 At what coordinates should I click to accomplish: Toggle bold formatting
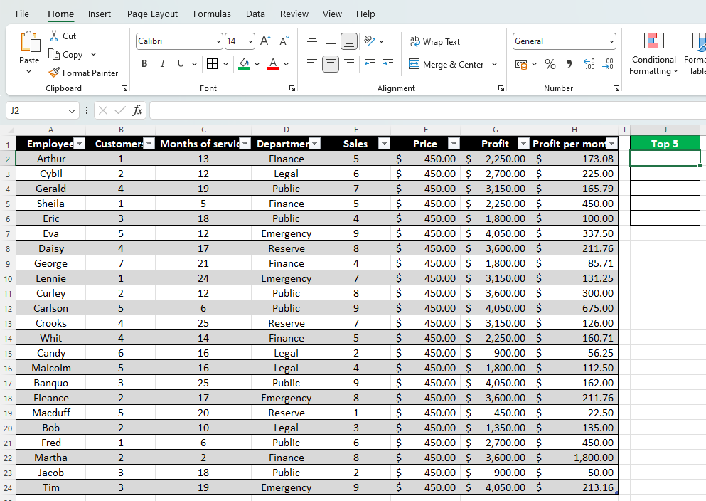[x=144, y=63]
